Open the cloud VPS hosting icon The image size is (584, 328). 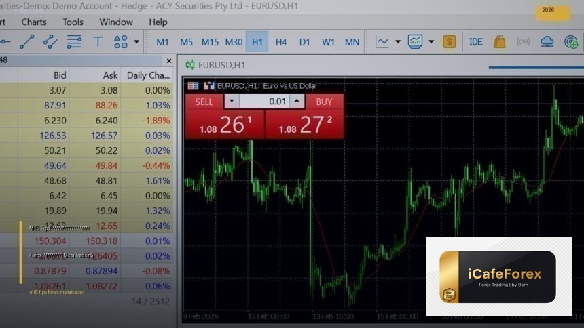click(x=547, y=41)
